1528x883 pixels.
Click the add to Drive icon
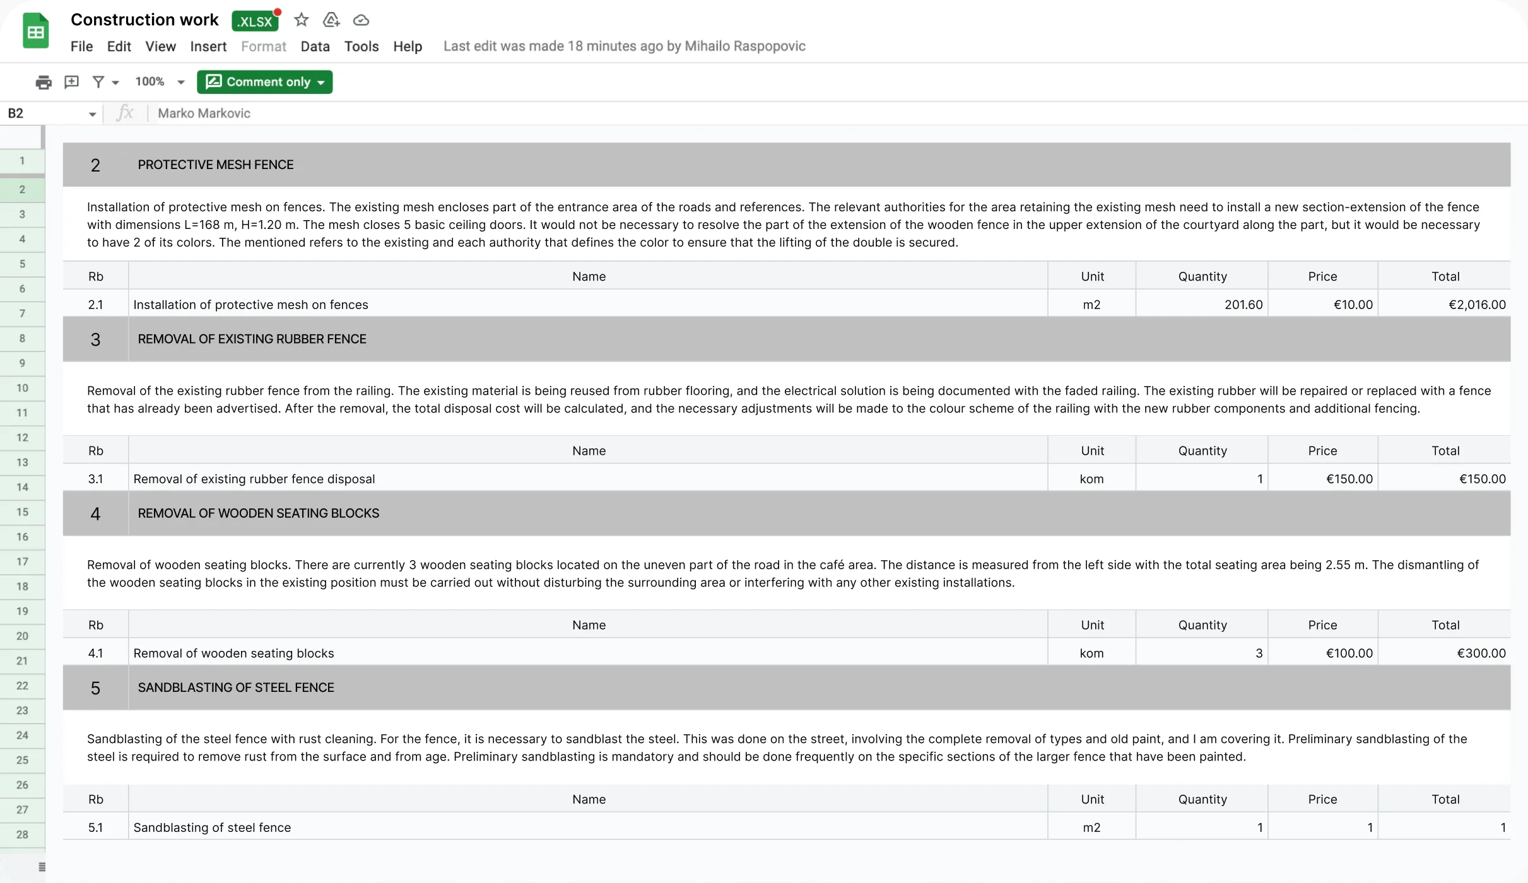click(x=331, y=20)
